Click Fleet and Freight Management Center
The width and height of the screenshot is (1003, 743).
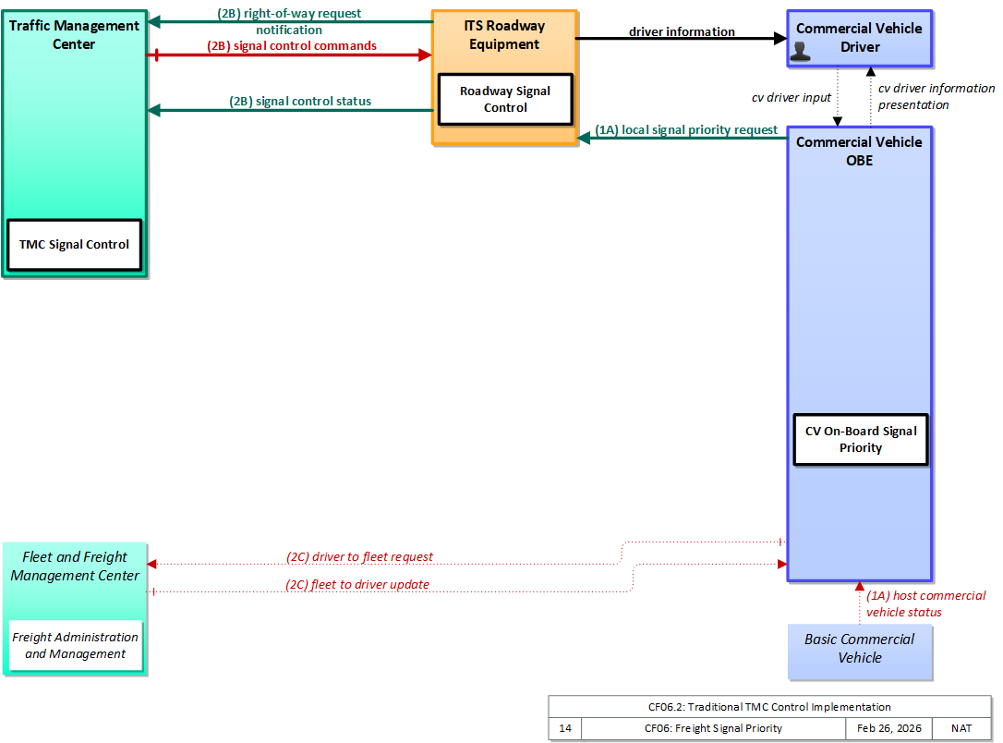75,566
